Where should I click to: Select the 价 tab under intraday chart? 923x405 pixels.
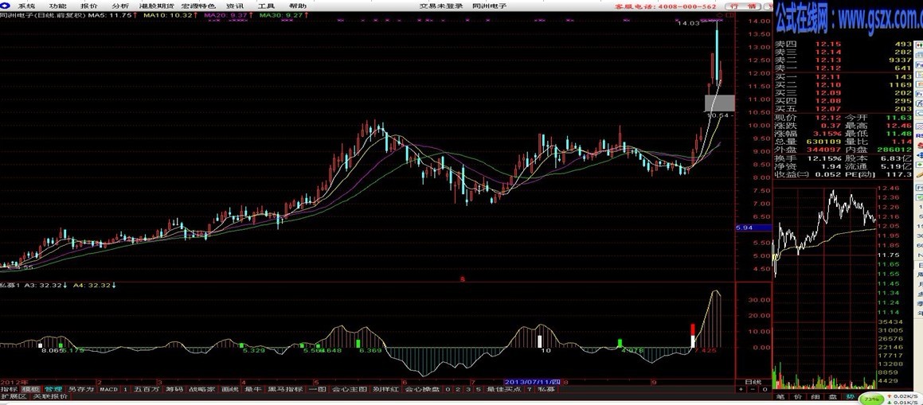point(798,397)
